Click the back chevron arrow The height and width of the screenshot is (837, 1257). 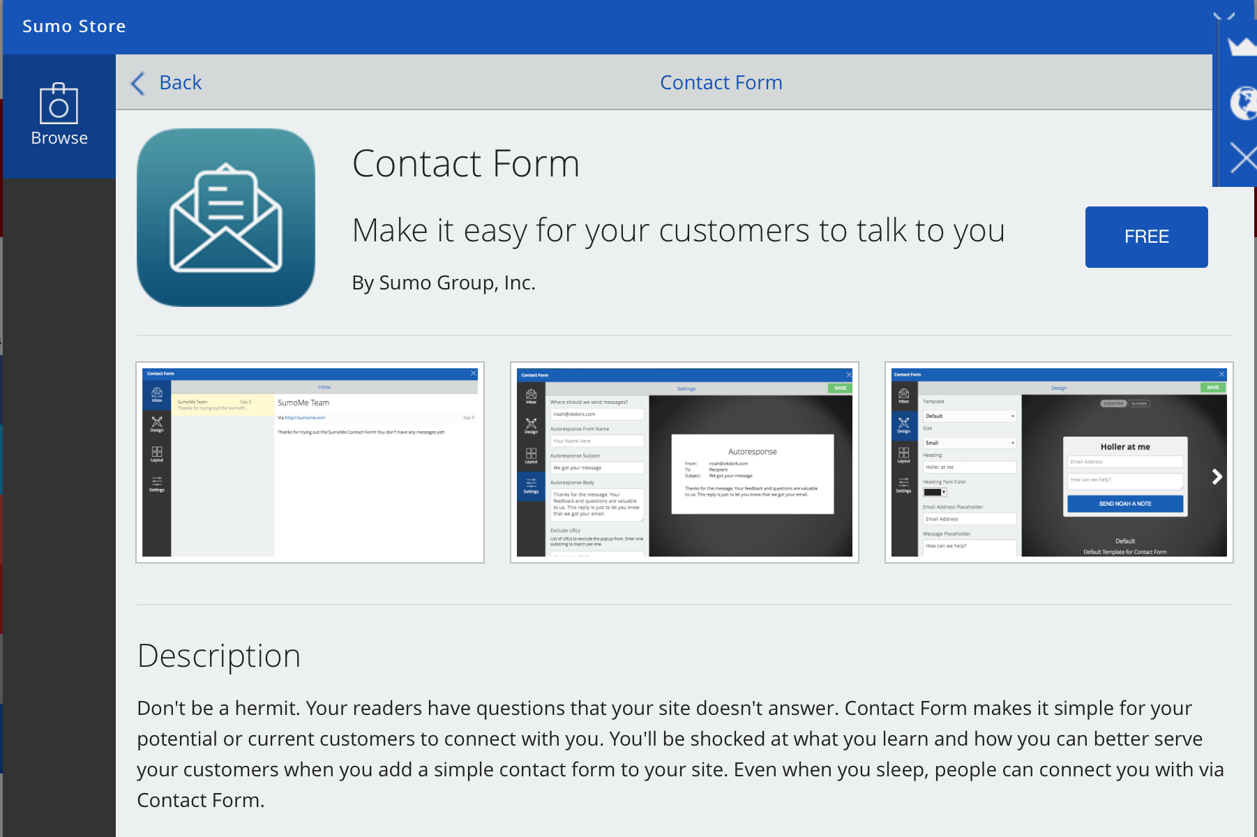click(138, 83)
